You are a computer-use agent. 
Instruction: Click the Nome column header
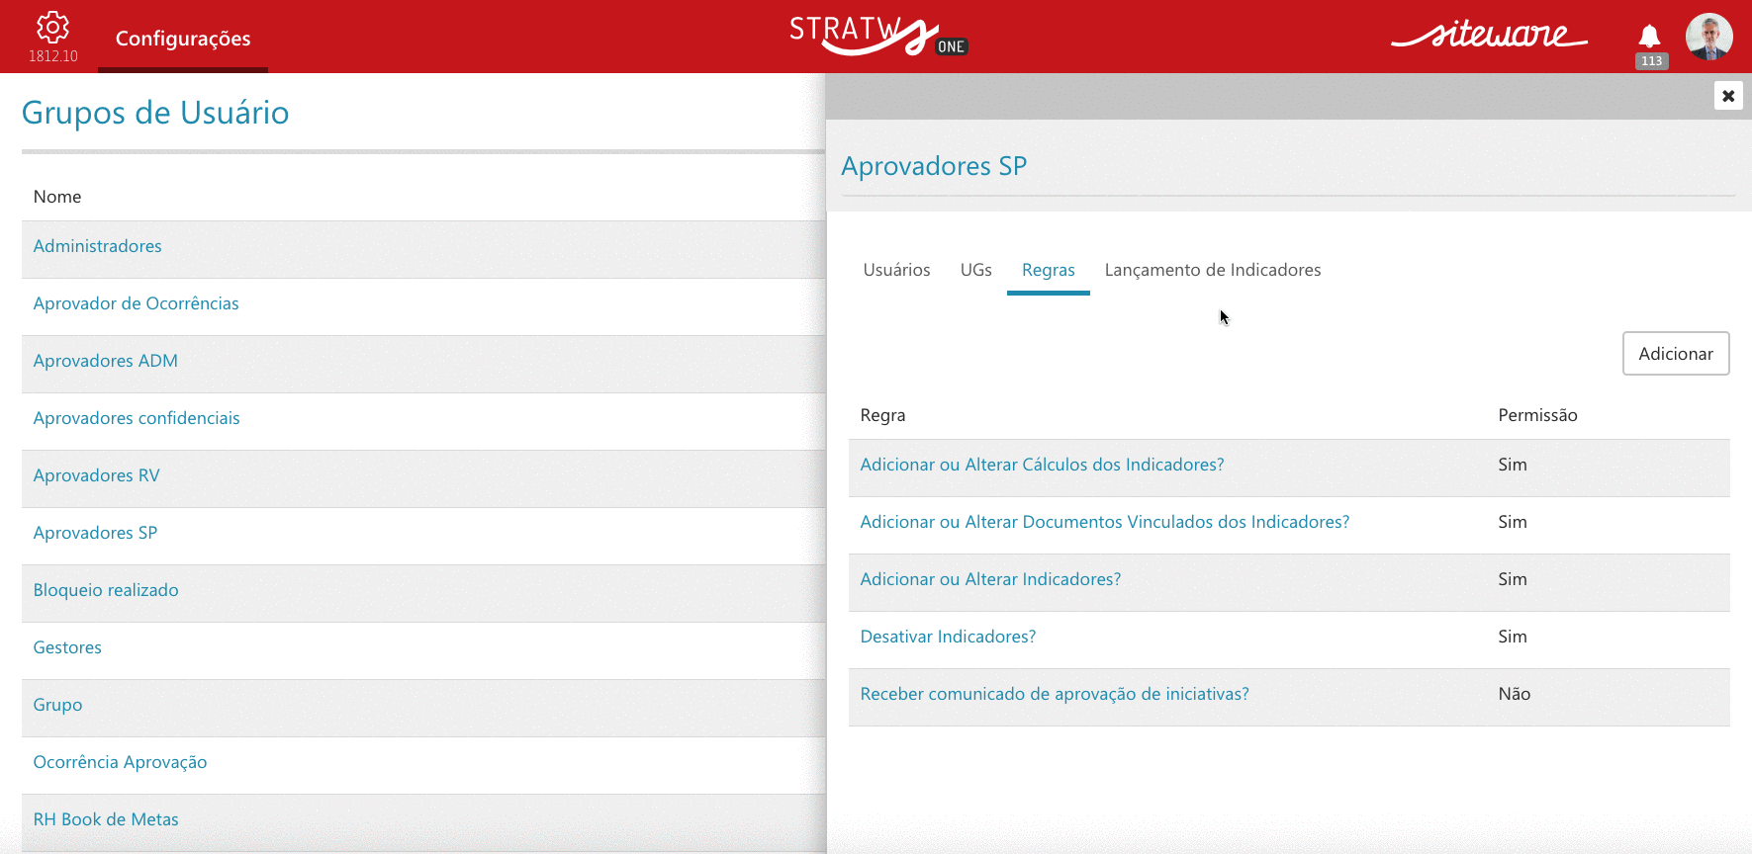pos(57,197)
